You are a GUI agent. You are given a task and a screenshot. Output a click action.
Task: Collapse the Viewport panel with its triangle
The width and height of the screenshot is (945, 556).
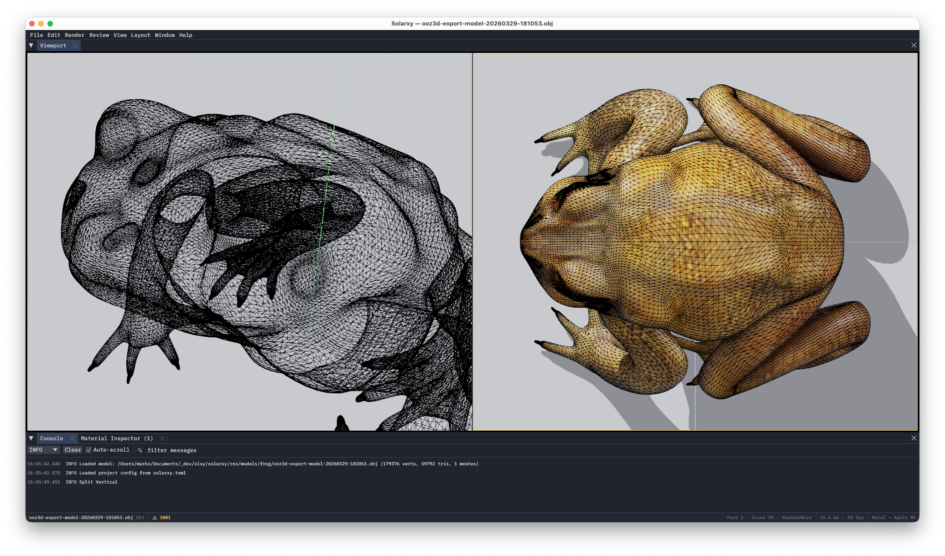[31, 46]
